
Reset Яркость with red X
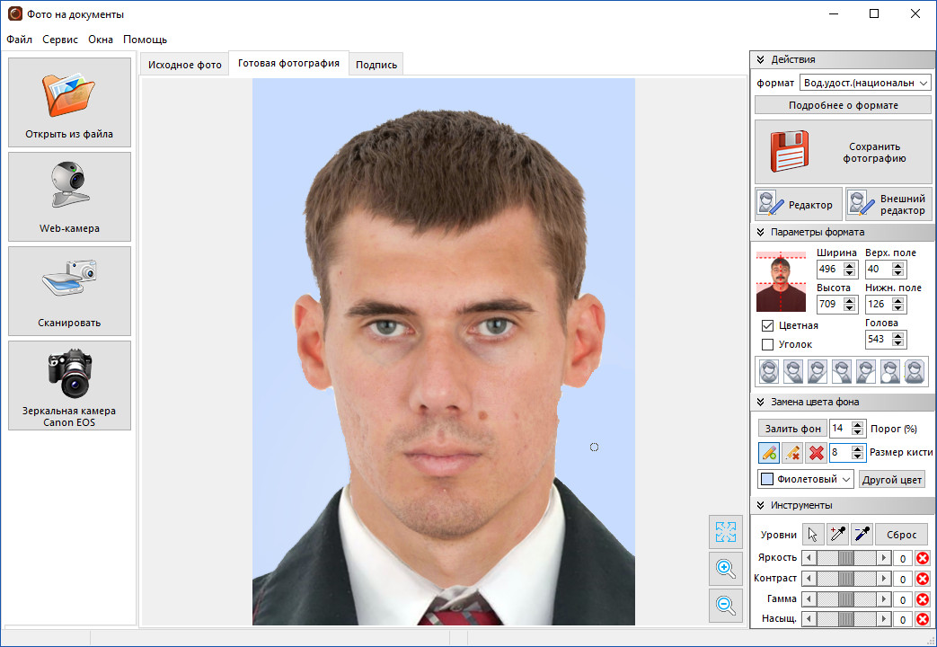pyautogui.click(x=923, y=558)
